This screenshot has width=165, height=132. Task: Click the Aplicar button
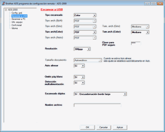(x=120, y=127)
